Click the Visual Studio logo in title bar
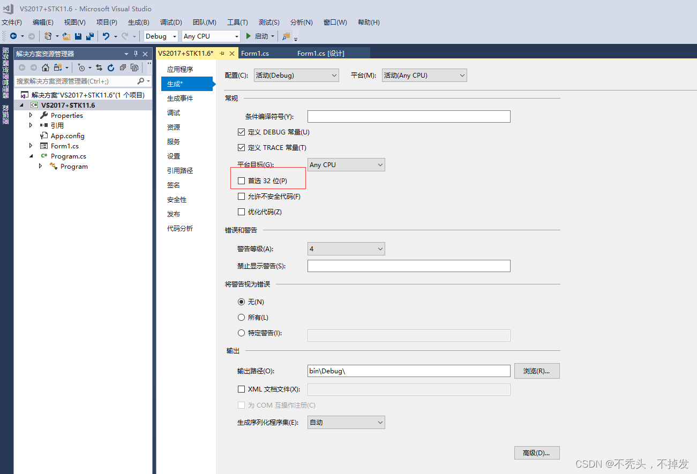The width and height of the screenshot is (697, 474). (x=8, y=9)
